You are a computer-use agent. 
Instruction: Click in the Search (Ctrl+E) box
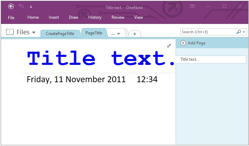[208, 32]
